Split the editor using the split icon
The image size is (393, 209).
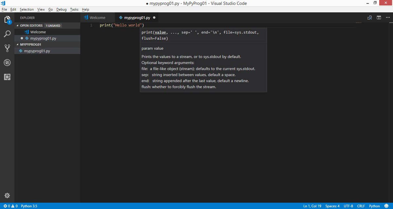click(x=379, y=17)
